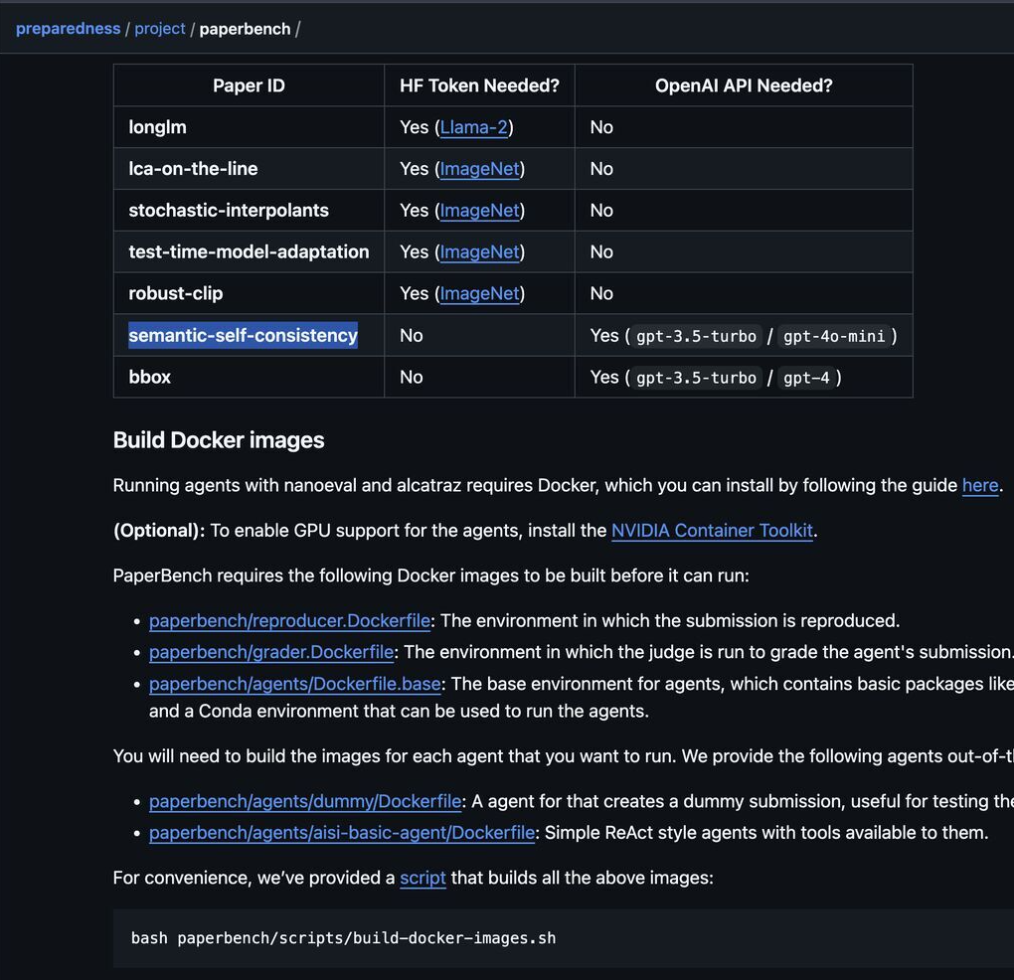Select the paperbench breadcrumb item
1014x980 pixels.
coord(245,29)
